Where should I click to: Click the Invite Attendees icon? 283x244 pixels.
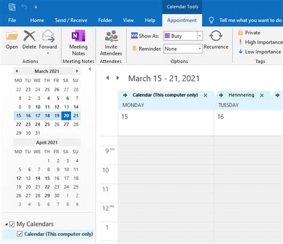[x=111, y=36]
